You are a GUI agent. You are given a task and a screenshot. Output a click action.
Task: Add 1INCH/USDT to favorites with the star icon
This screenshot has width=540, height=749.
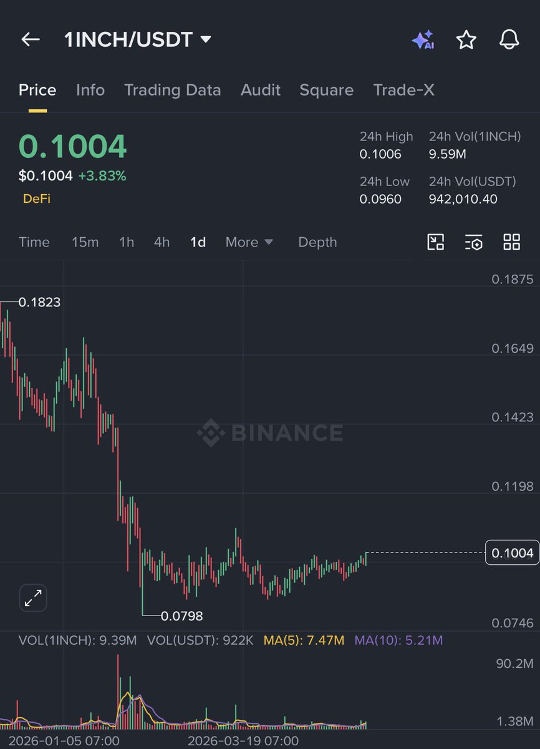[x=466, y=40]
